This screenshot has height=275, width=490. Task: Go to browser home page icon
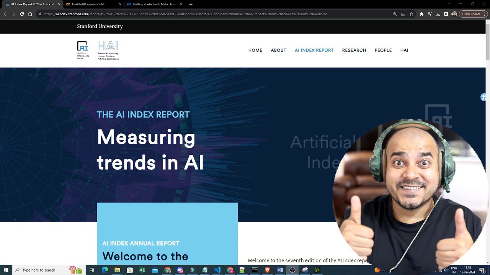30,14
